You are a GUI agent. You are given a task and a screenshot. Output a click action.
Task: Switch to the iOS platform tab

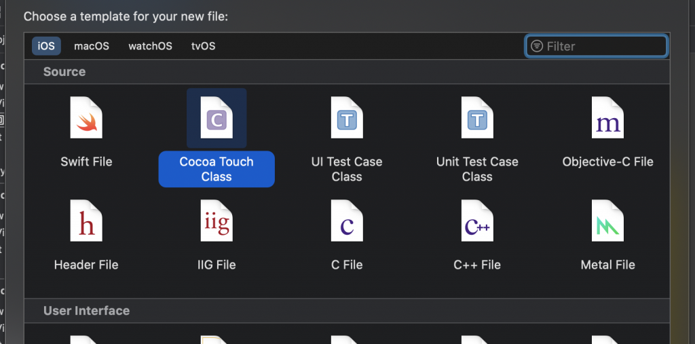coord(47,46)
